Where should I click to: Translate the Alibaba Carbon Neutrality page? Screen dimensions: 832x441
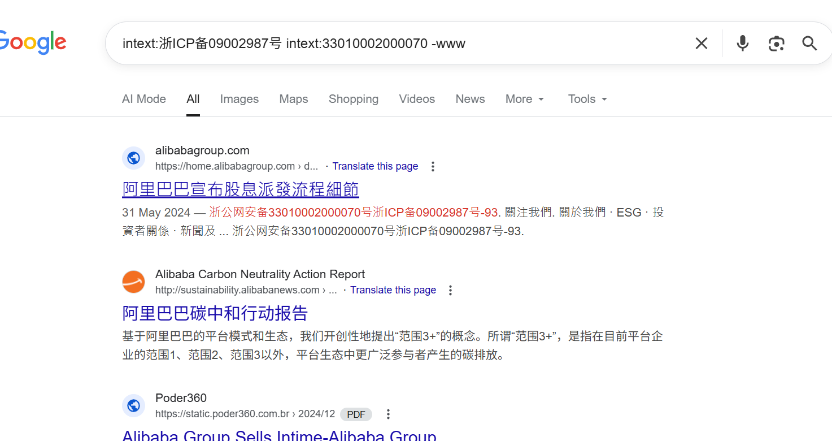pos(393,289)
